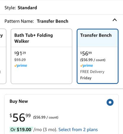Select the Buy New radio button
Image resolution: width=123 pixels, height=134 pixels.
110,102
